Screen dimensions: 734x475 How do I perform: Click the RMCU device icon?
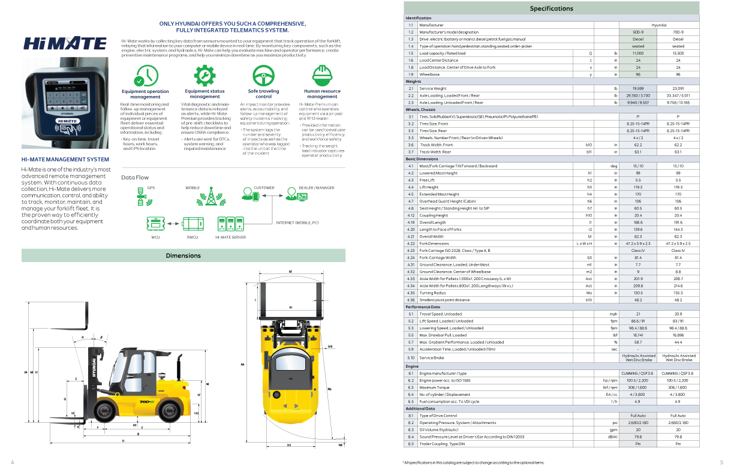192,225
